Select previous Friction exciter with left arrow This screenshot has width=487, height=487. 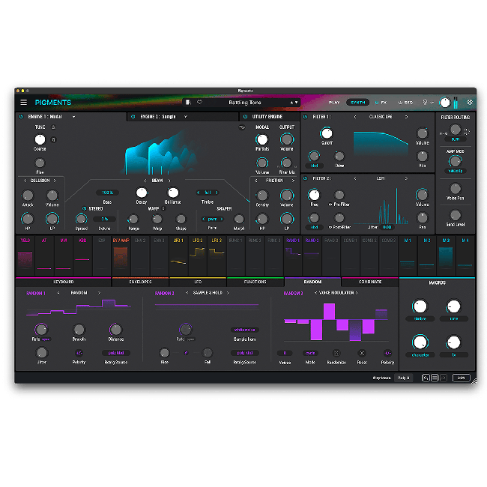[256, 181]
